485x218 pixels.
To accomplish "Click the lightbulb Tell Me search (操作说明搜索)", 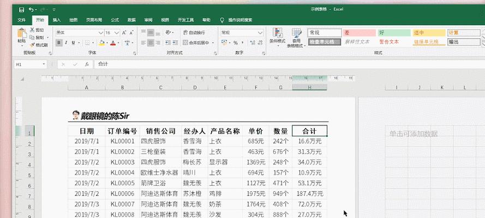I will (x=236, y=20).
